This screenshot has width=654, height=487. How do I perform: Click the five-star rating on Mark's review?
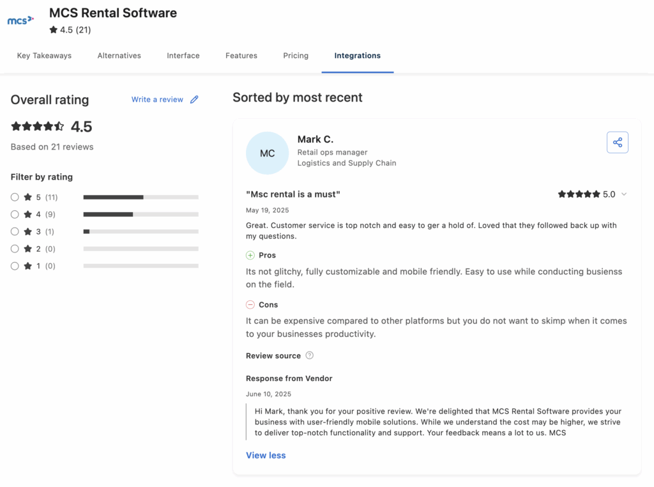[x=579, y=194]
